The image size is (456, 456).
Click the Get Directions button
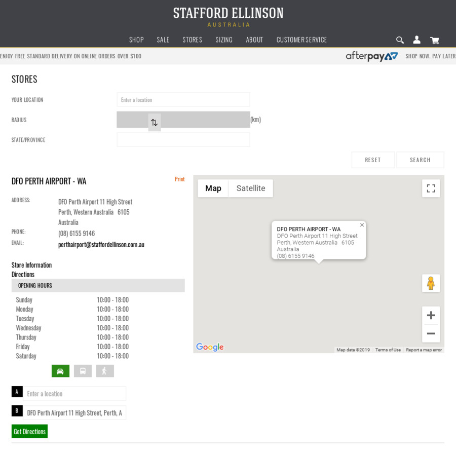click(x=30, y=431)
